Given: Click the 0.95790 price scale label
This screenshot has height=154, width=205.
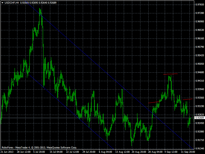Looking at the screenshot, I should point(200,47).
